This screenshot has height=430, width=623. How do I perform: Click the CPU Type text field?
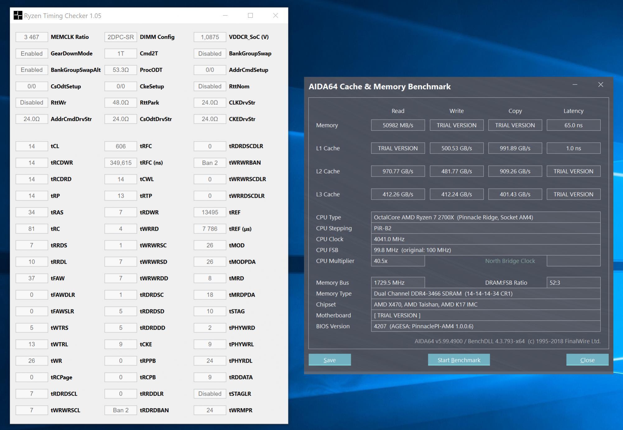click(x=485, y=217)
